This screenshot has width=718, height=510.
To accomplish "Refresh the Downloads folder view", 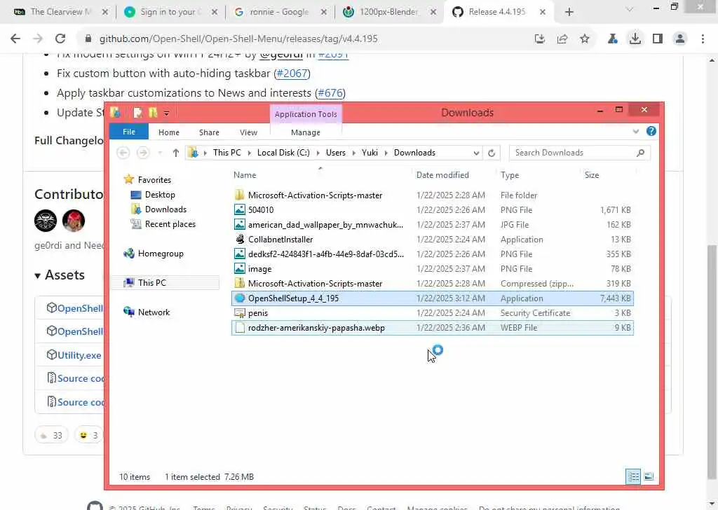I will click(x=492, y=153).
